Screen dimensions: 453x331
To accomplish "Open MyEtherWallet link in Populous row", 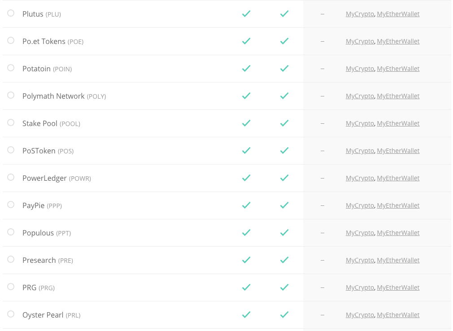I will pos(398,233).
